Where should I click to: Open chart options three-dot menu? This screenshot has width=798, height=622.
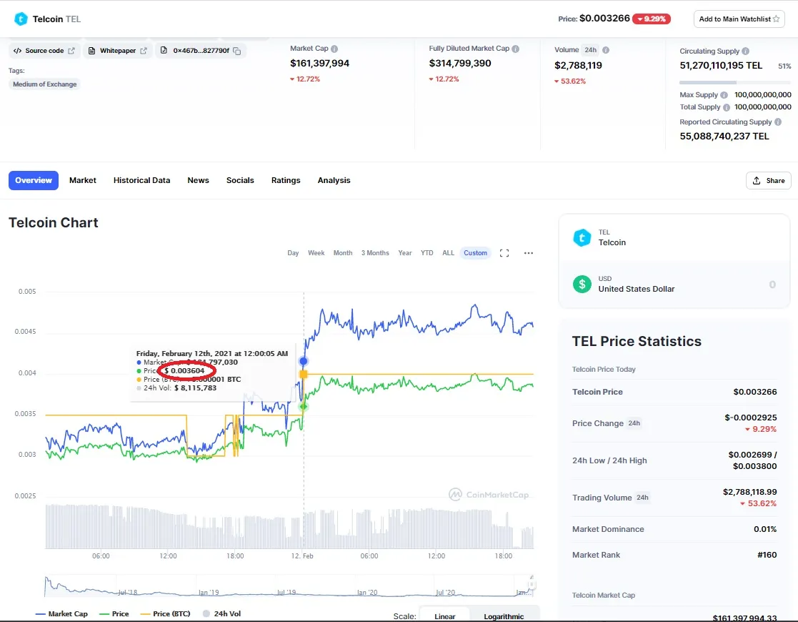(x=528, y=253)
